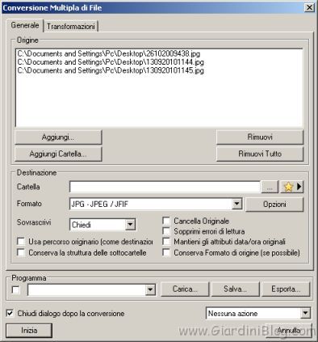Select file 130920101145.jpg in list

tap(111, 70)
